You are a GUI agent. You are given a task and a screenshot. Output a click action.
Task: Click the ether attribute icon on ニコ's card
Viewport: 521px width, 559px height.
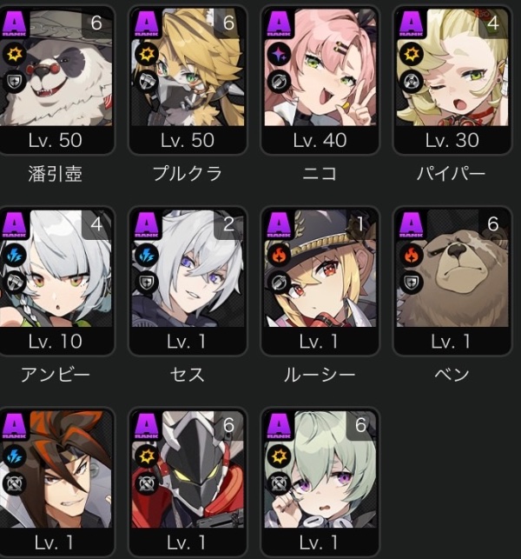tap(279, 54)
